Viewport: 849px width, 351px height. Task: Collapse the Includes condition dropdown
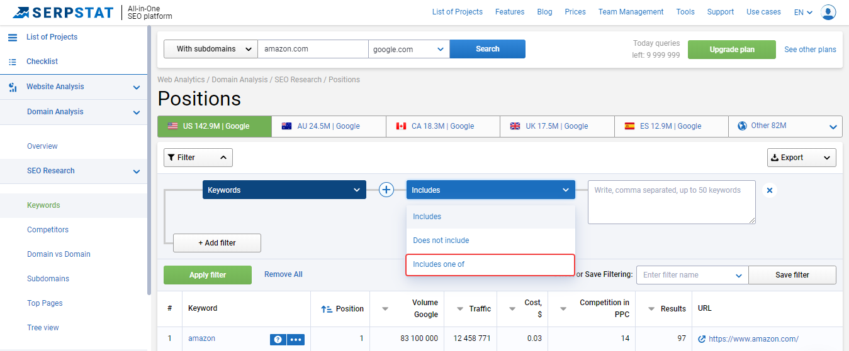pyautogui.click(x=491, y=190)
